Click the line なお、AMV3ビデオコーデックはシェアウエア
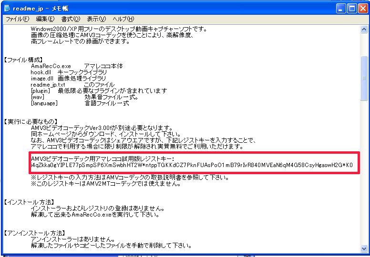Image resolution: width=370 pixels, height=257 pixels. pos(144,140)
